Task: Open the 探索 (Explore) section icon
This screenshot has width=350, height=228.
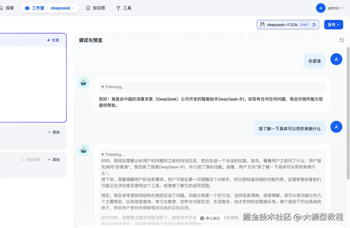Action: point(2,8)
